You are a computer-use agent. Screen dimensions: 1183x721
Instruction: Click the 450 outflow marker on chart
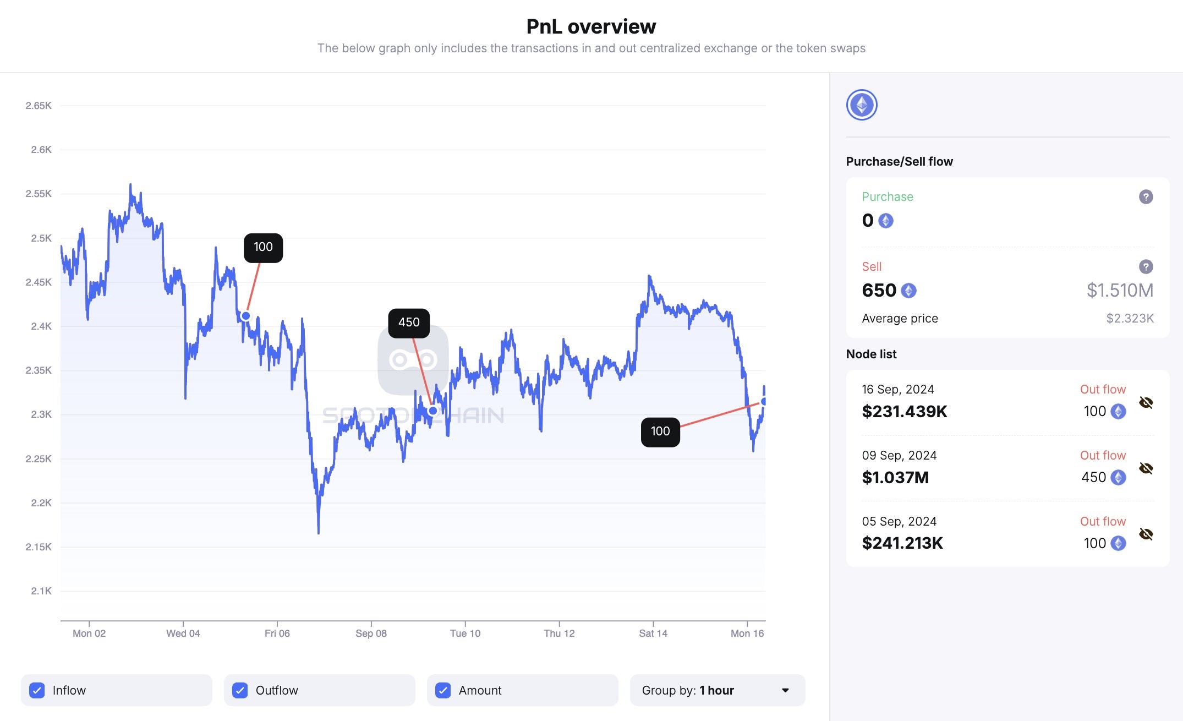tap(433, 411)
